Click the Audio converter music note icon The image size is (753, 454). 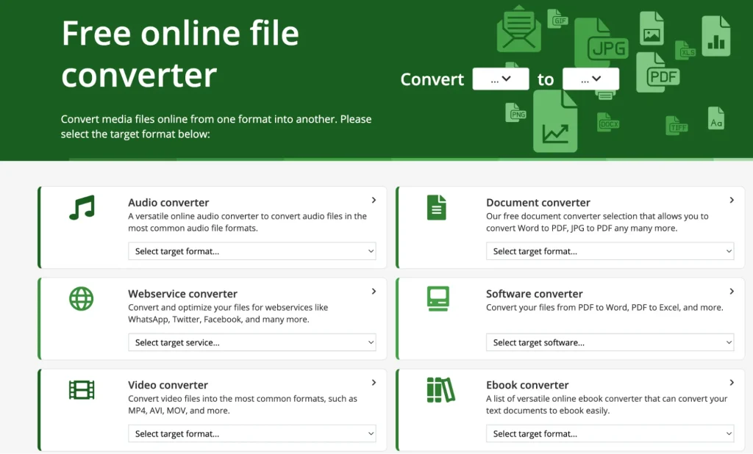click(82, 208)
